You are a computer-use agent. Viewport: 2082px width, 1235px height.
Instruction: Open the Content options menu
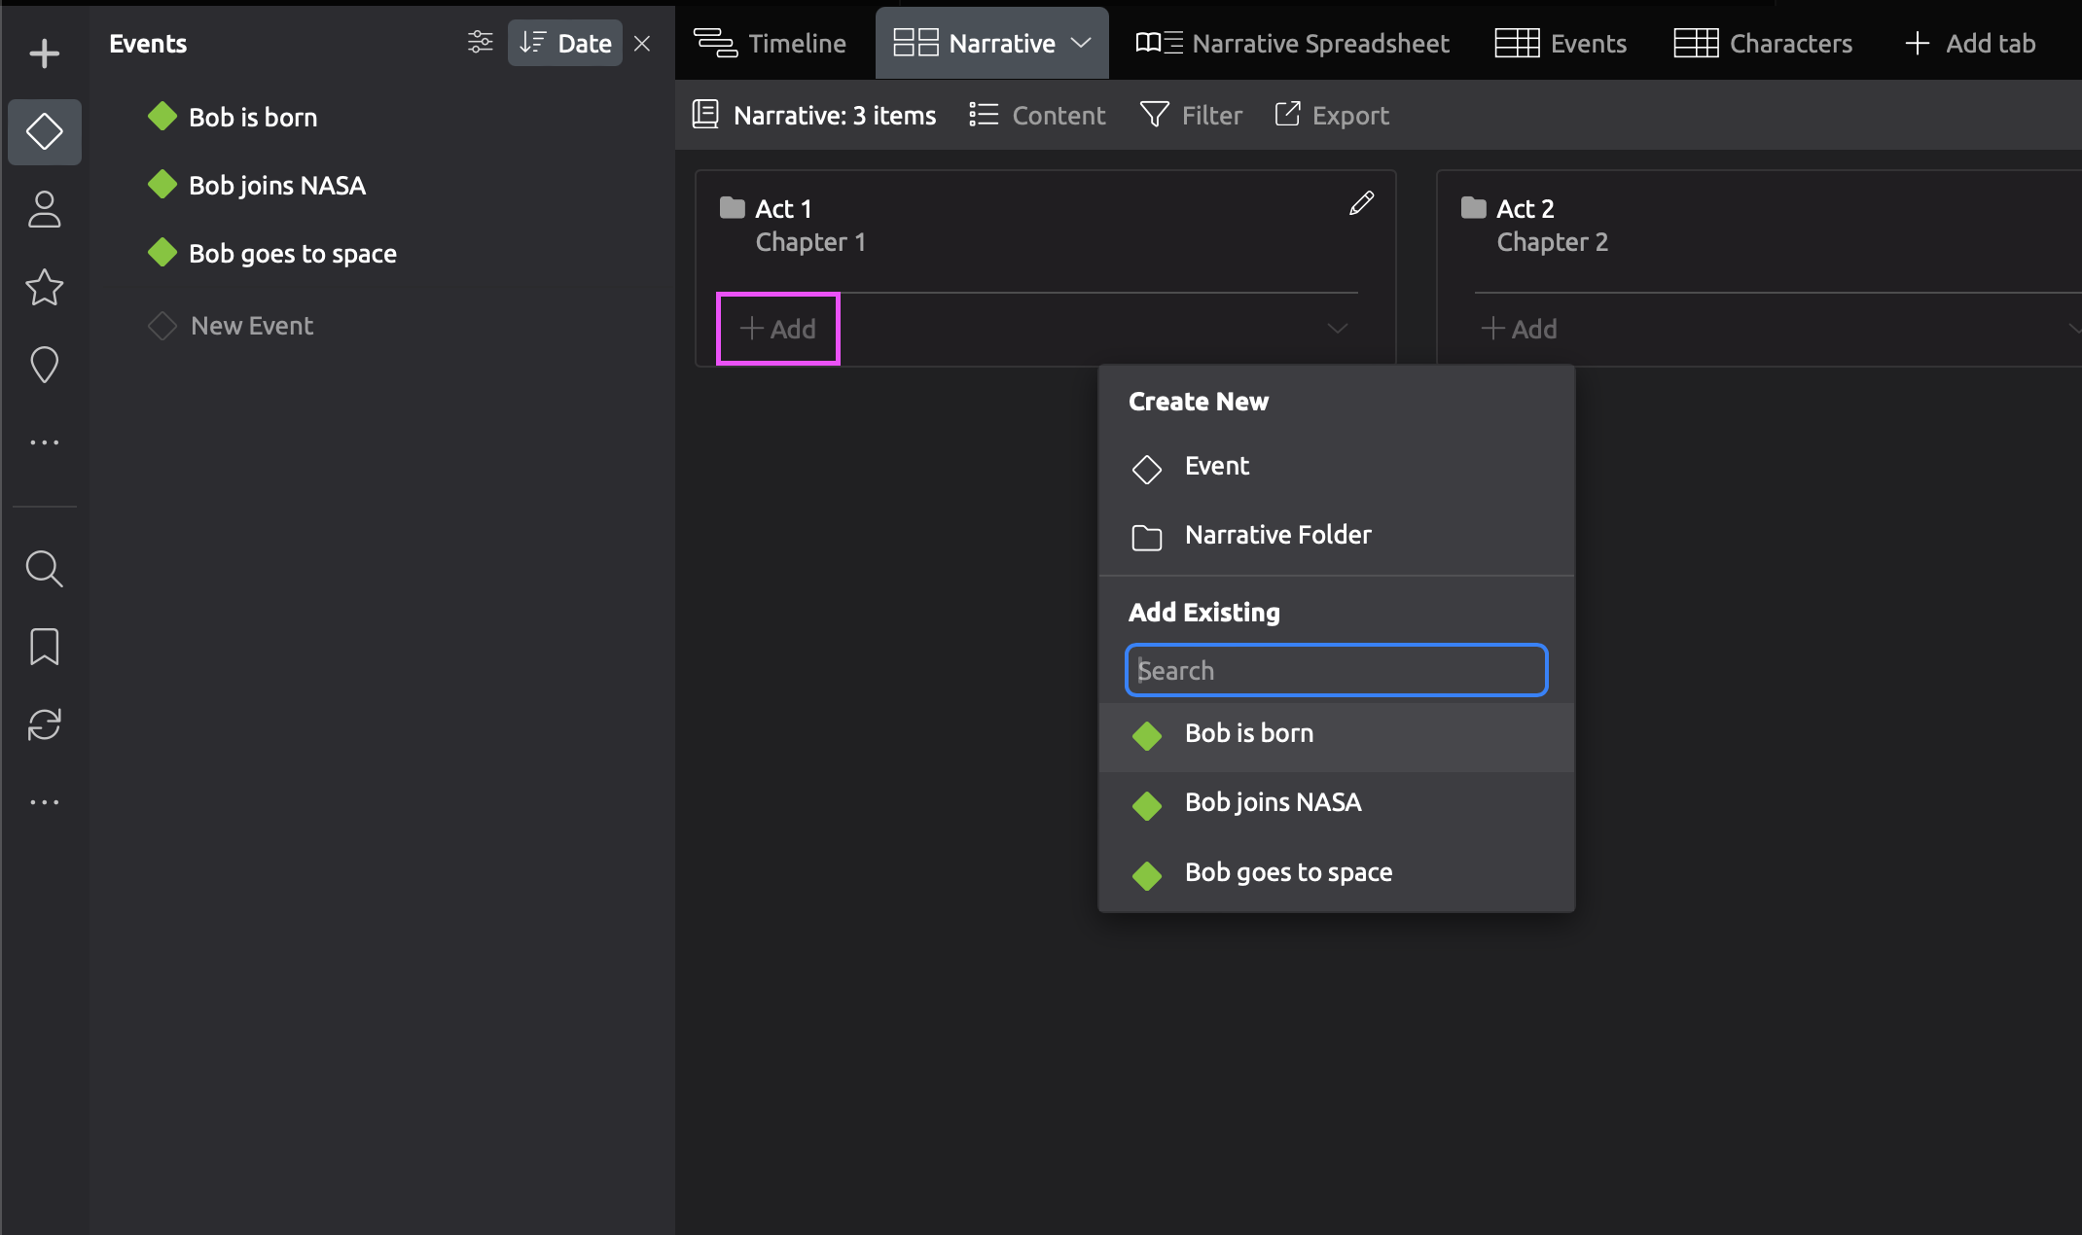pyautogui.click(x=1038, y=115)
